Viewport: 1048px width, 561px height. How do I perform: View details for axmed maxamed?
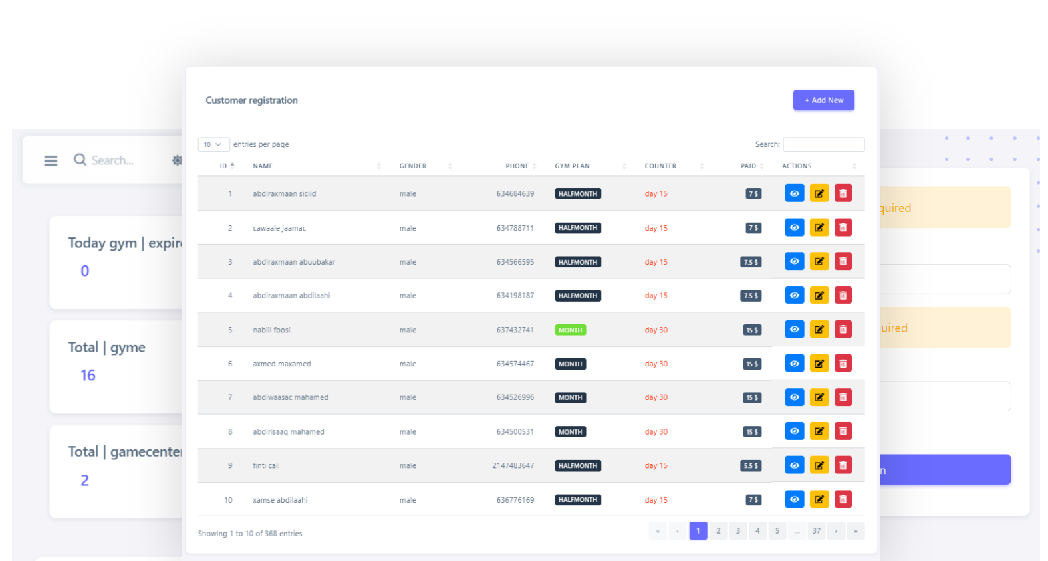point(794,363)
